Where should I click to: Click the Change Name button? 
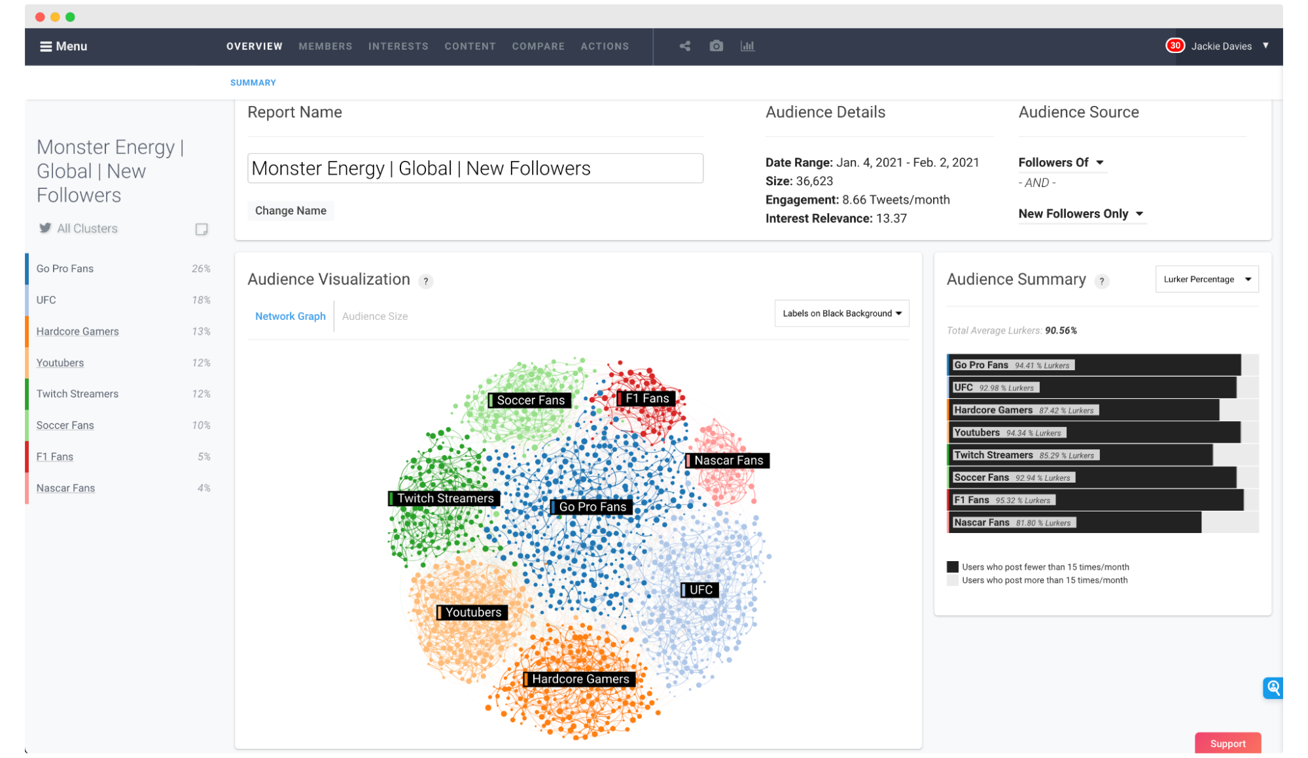[290, 210]
